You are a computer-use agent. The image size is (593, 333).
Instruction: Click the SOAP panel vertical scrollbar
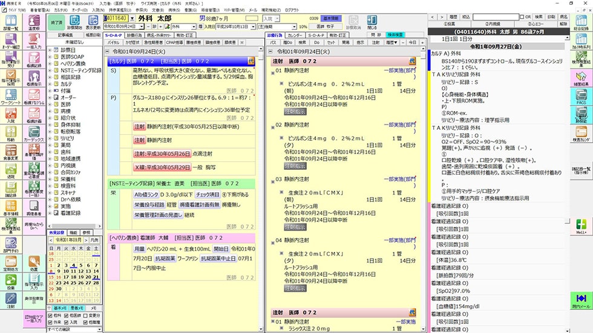tap(261, 189)
